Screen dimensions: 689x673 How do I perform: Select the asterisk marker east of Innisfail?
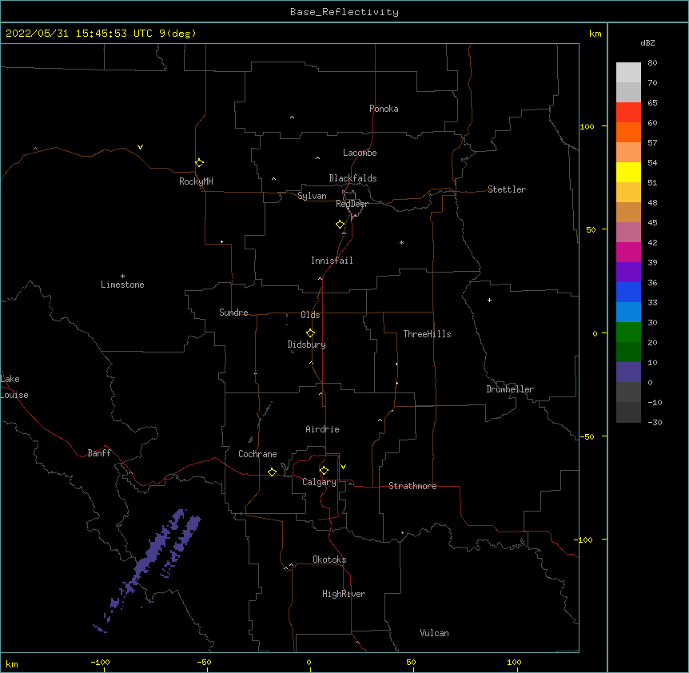tap(401, 242)
